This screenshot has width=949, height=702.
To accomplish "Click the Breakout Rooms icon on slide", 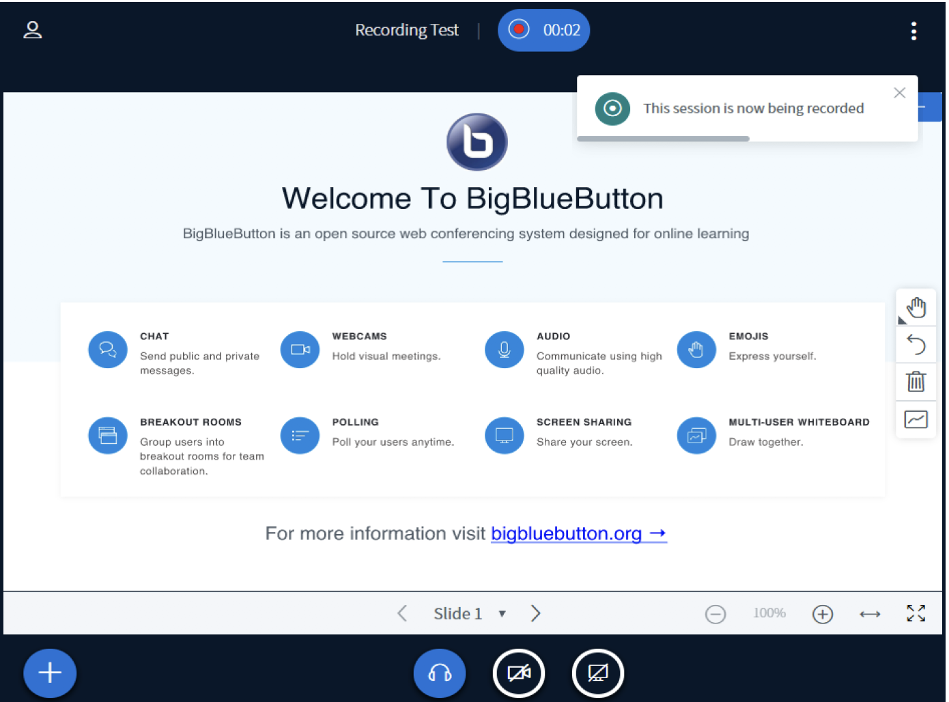I will (x=108, y=436).
